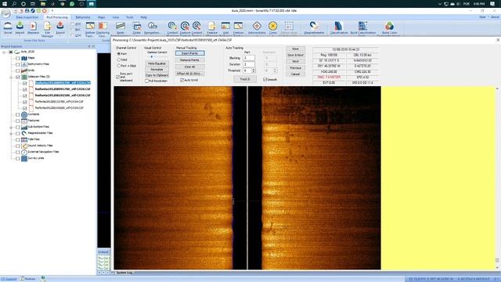This screenshot has width=501, height=282.
Task: Click the Track It button
Action: [245, 79]
